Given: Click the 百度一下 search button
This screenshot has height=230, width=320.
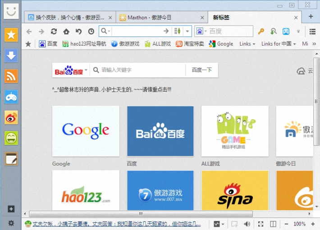Looking at the screenshot, I should (201, 70).
